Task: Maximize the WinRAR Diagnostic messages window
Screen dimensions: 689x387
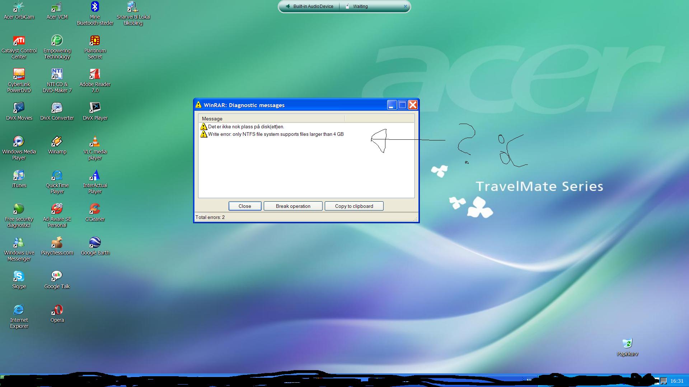Action: point(402,105)
